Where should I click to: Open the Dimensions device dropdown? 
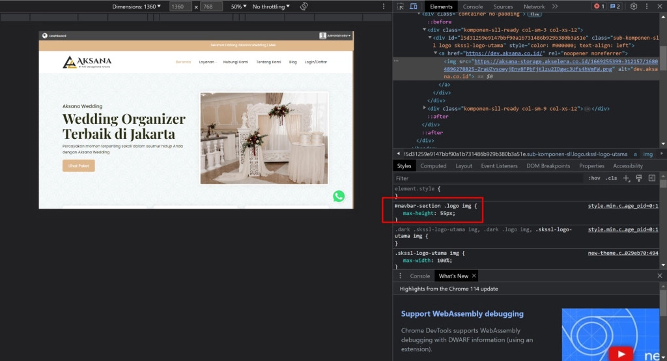point(137,7)
